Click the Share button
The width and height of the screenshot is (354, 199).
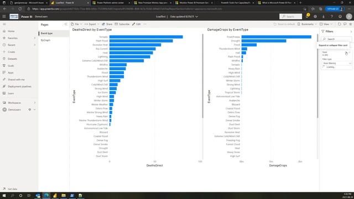coord(107,24)
